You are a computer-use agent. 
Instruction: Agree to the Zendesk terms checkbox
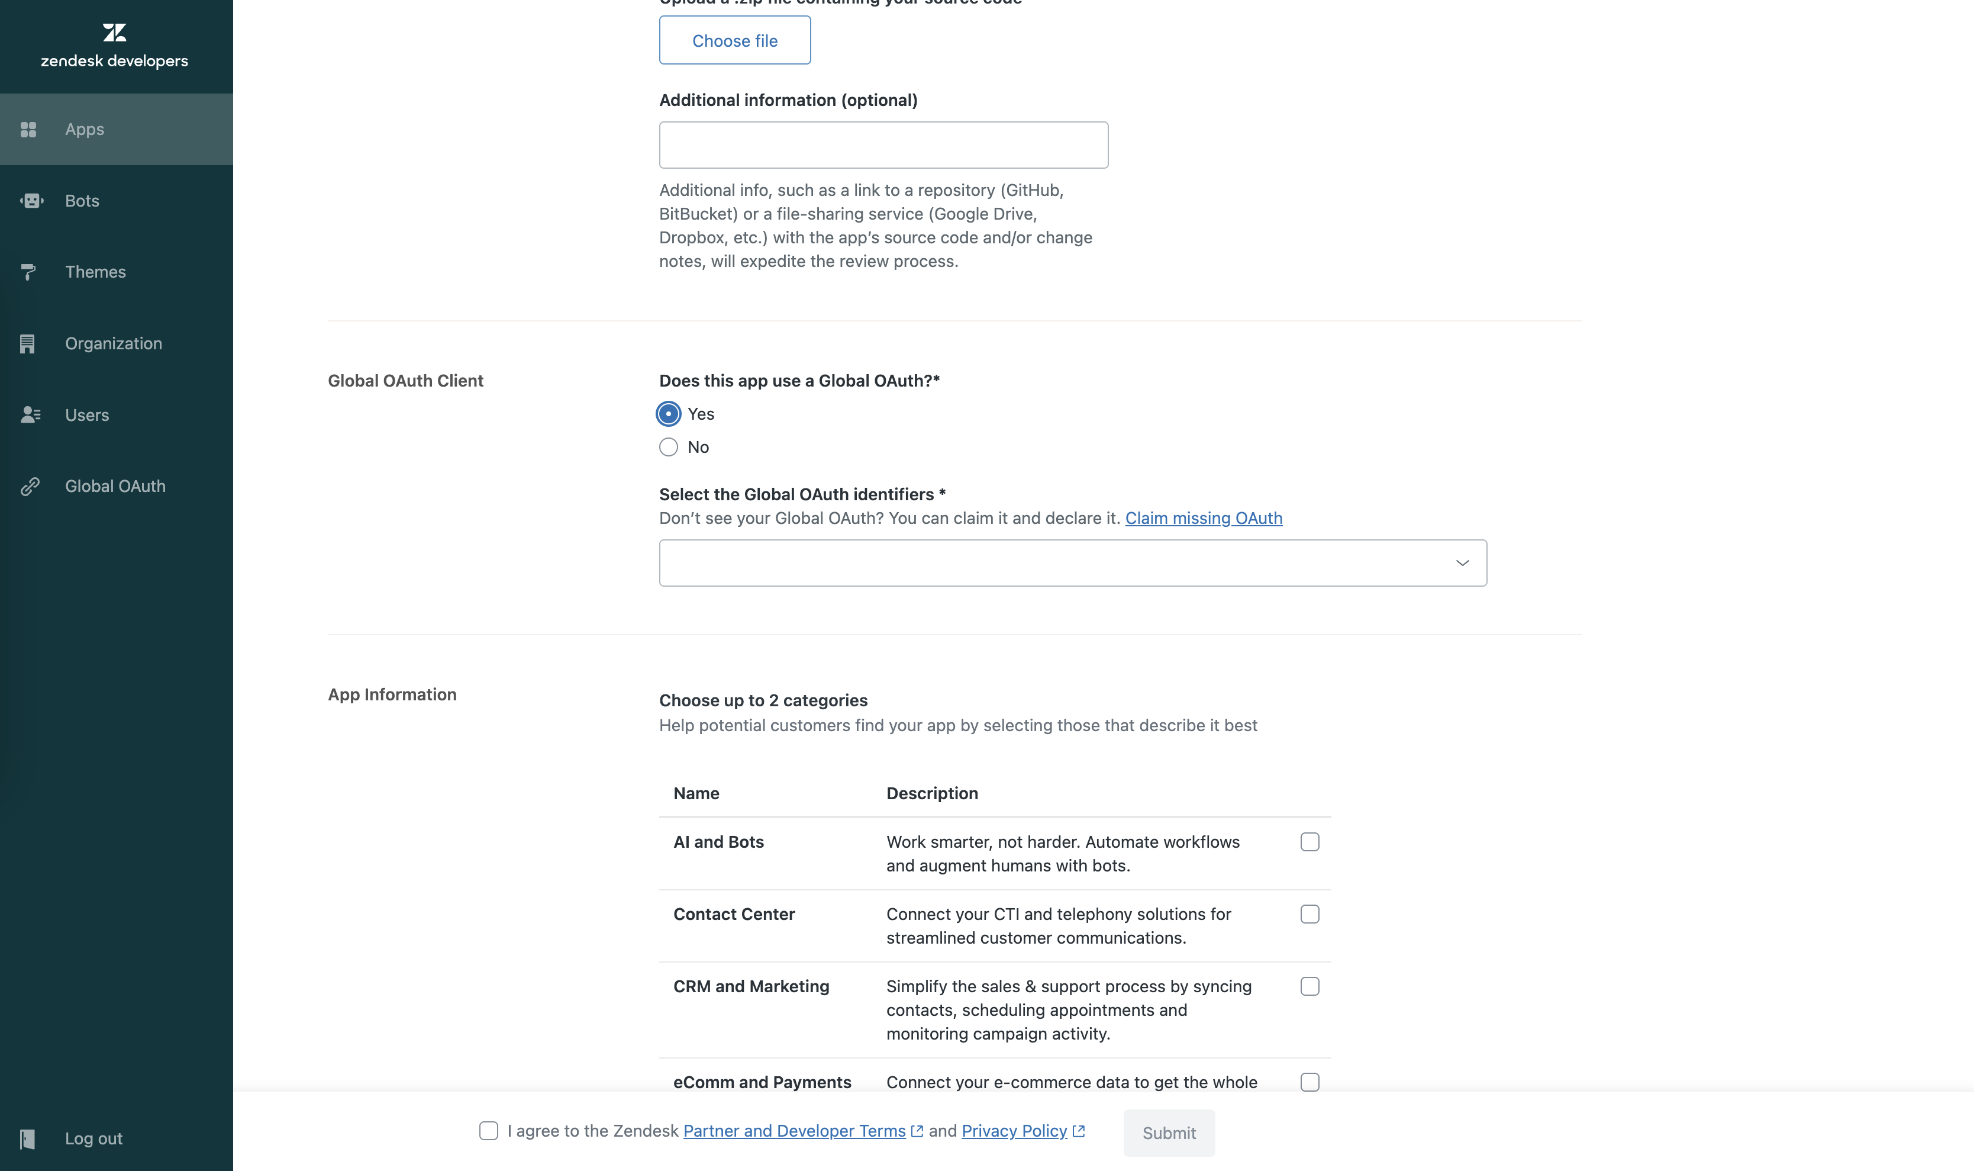488,1131
